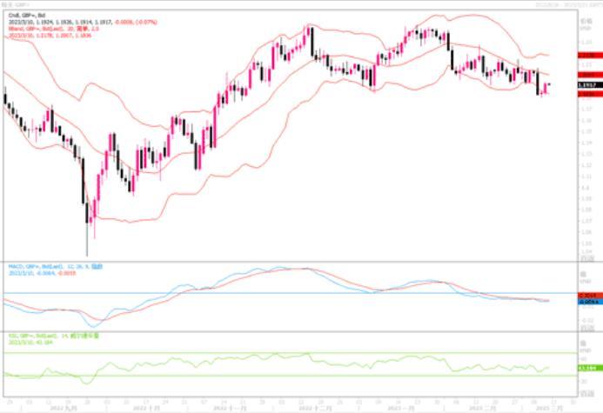Click the black current price tag 1.1917
Viewport: 603px width, 413px height.
click(590, 85)
